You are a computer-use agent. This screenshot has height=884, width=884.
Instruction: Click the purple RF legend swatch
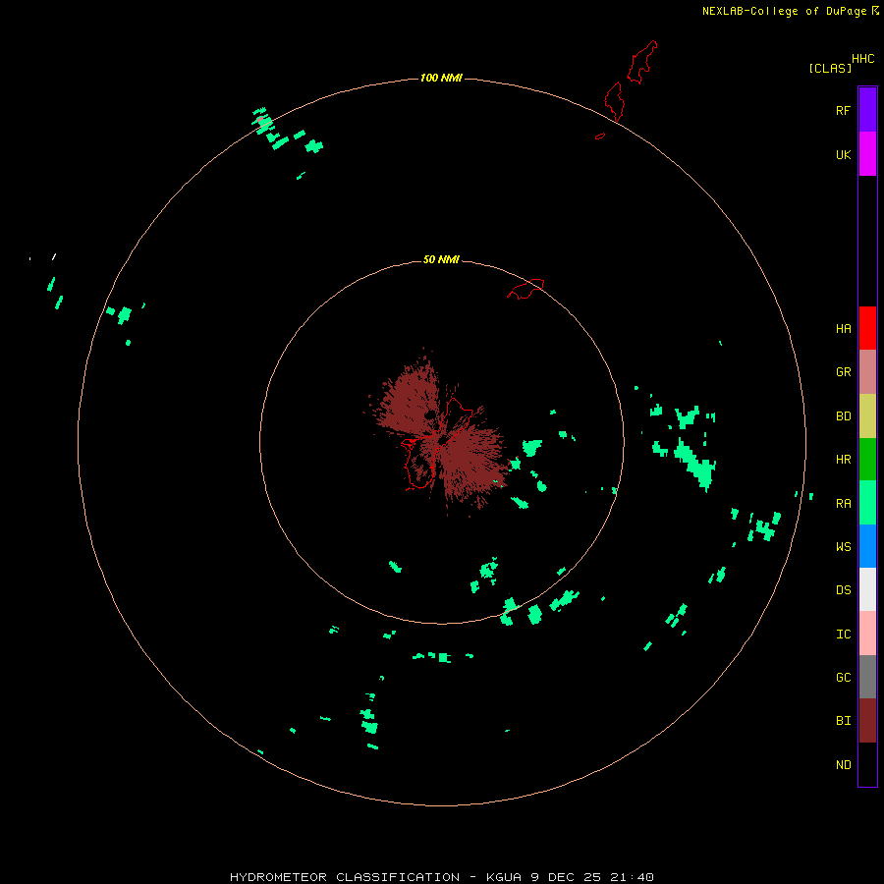coord(867,110)
